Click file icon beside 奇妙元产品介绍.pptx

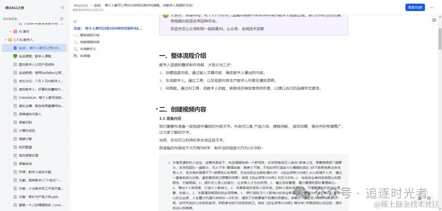[15, 197]
